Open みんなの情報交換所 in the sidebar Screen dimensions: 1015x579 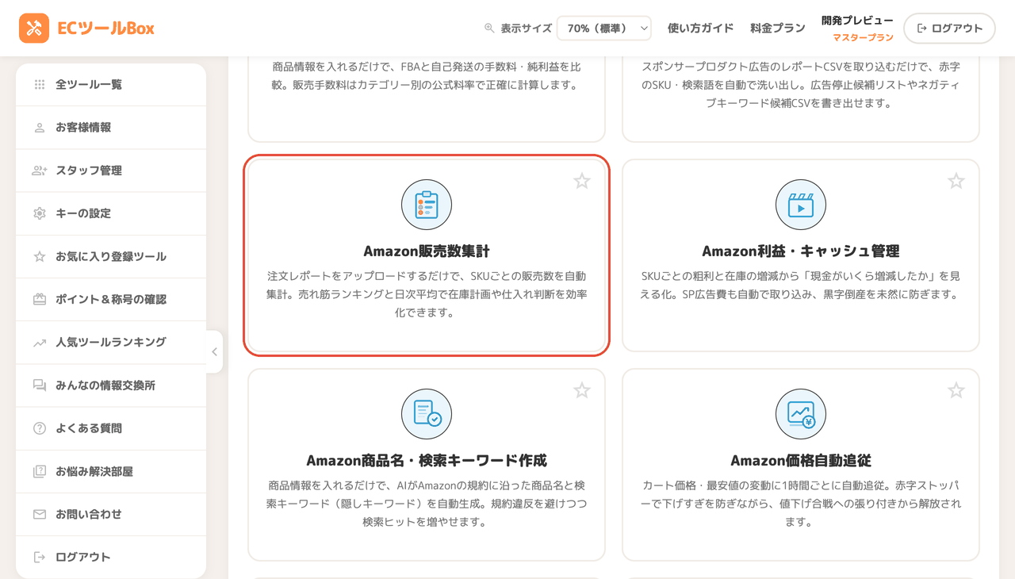click(111, 385)
